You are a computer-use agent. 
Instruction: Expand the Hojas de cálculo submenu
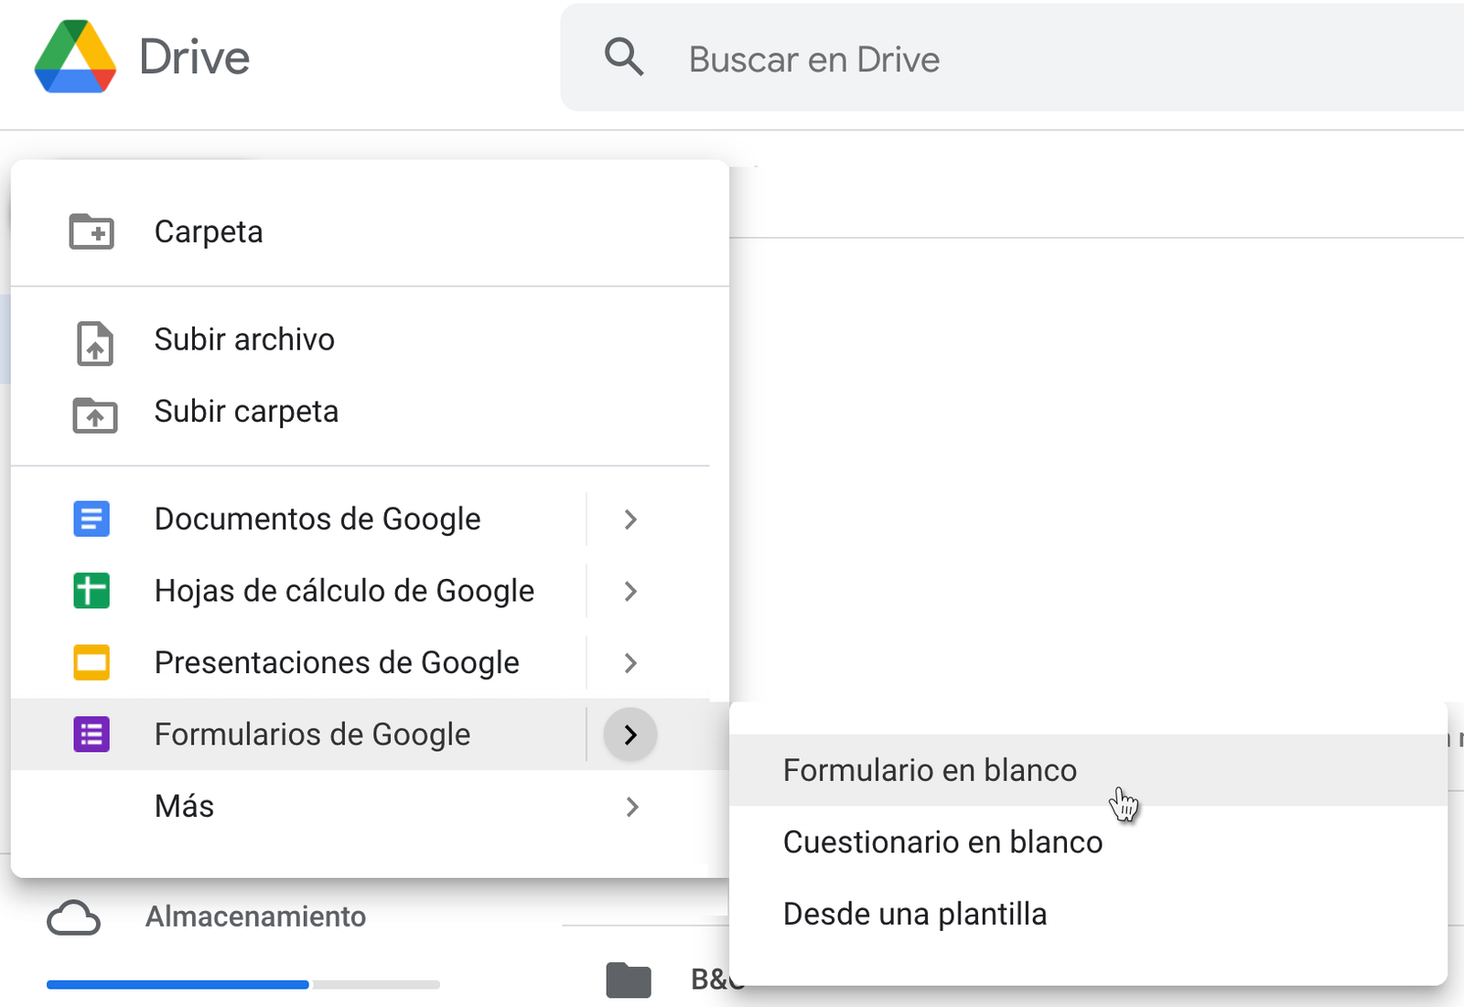pyautogui.click(x=630, y=591)
